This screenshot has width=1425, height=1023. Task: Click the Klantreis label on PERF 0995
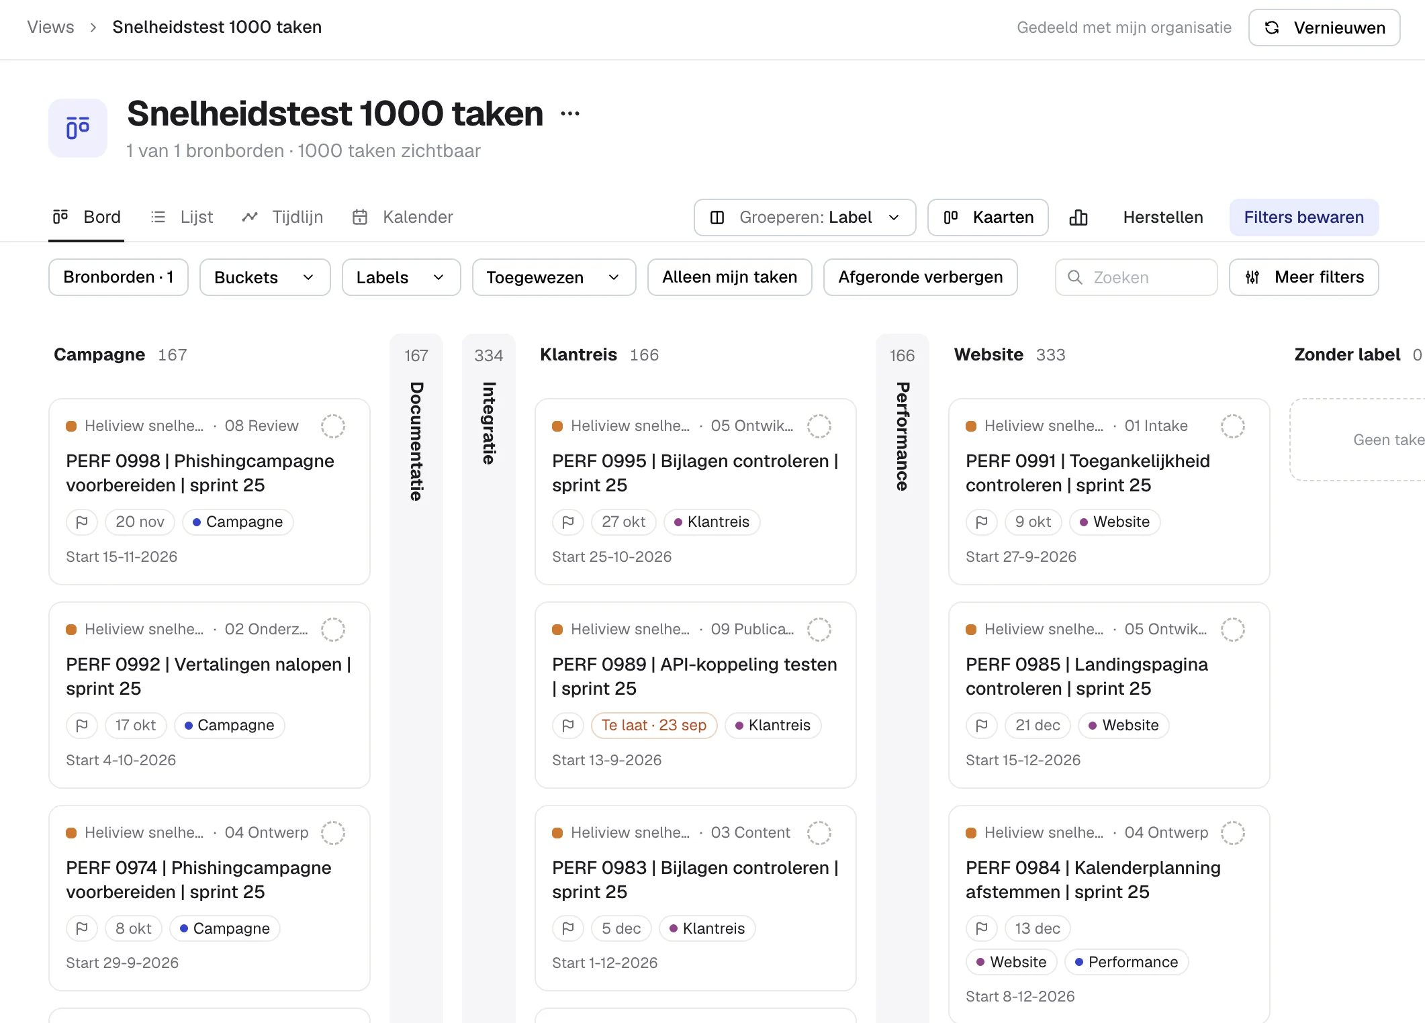tap(712, 522)
